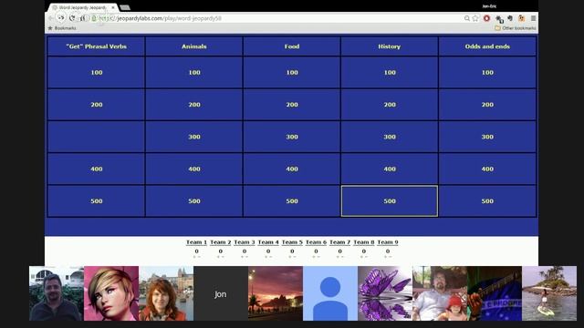Pick Animals for 300
Image resolution: width=584 pixels, height=328 pixels.
pos(194,137)
